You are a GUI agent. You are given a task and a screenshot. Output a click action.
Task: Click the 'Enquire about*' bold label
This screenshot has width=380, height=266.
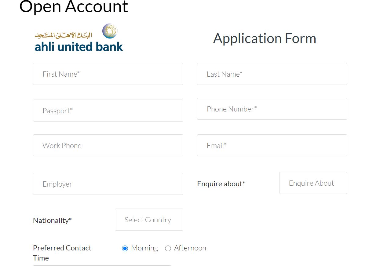coord(221,184)
